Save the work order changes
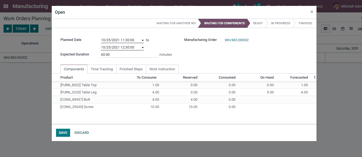 click(x=63, y=132)
